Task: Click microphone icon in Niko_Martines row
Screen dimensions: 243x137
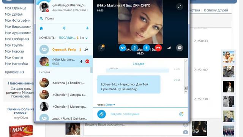Action: pos(81,62)
